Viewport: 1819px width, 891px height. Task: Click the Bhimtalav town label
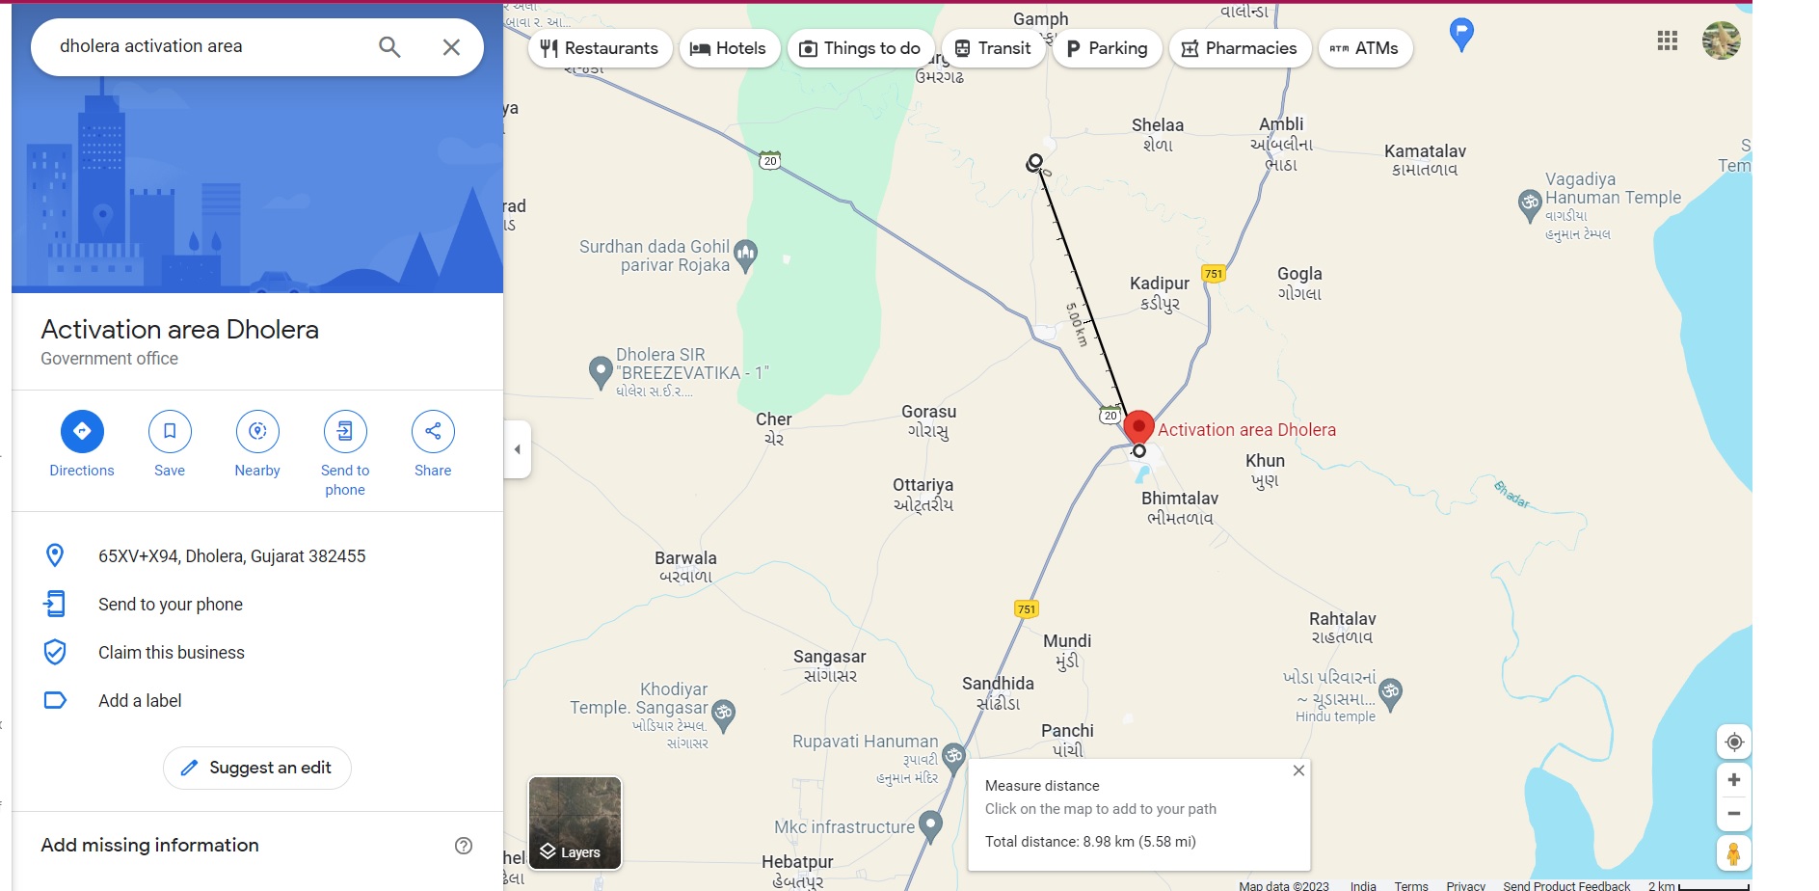tap(1180, 508)
